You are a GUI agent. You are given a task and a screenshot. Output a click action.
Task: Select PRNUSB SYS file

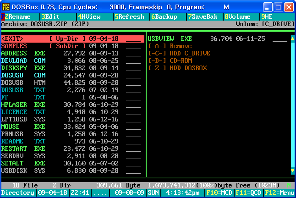coord(71,134)
